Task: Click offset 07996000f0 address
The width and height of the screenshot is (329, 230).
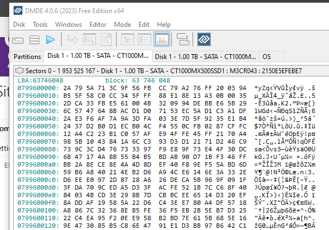Action: 38,203
